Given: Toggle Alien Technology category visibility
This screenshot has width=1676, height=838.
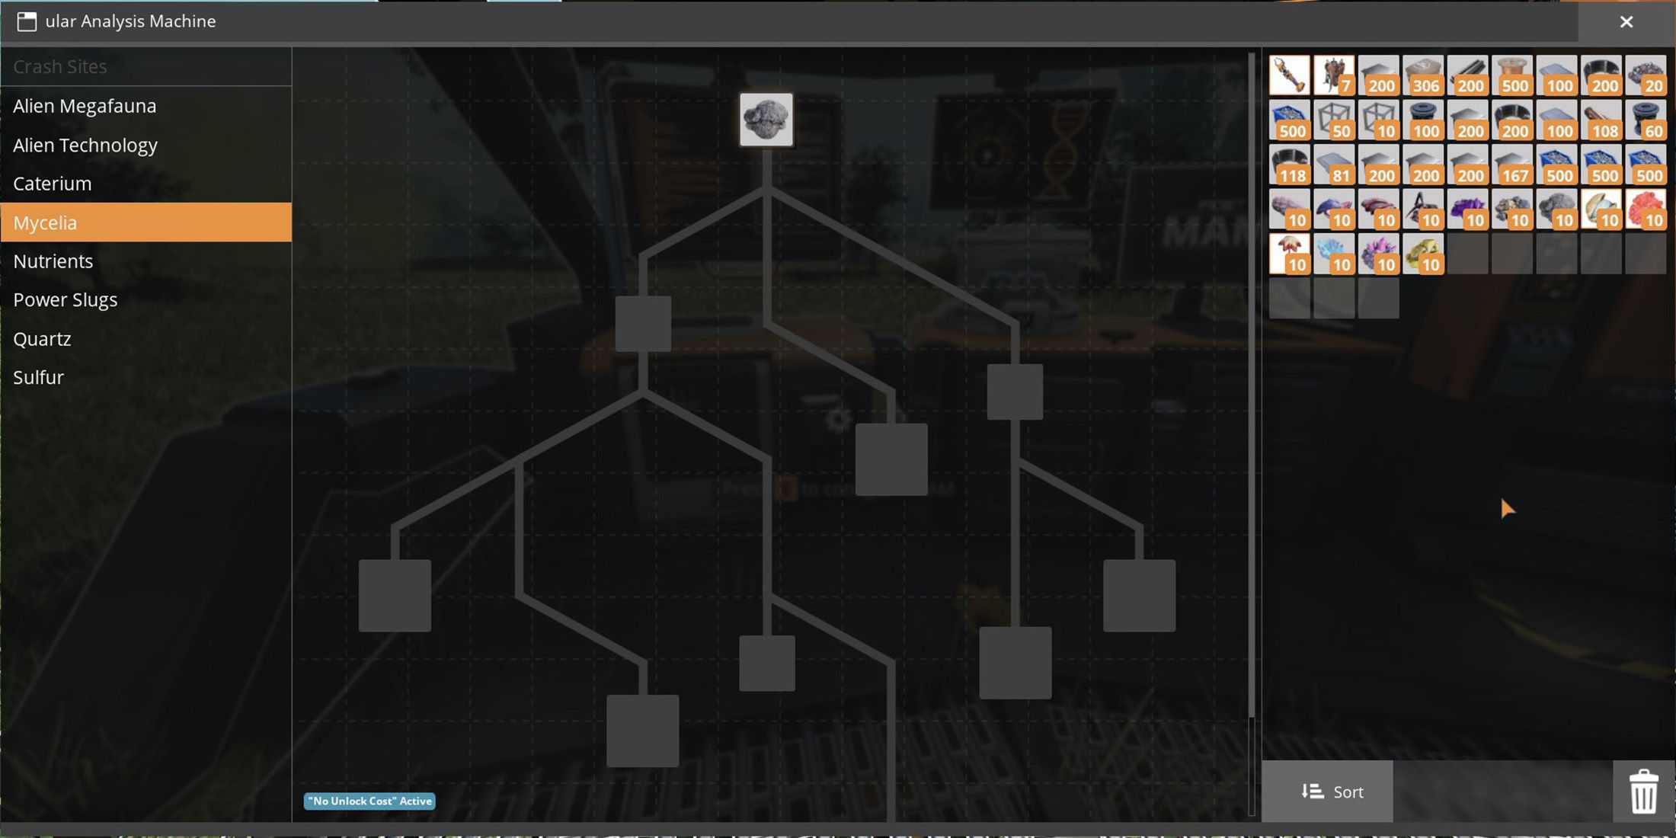Looking at the screenshot, I should pos(85,143).
